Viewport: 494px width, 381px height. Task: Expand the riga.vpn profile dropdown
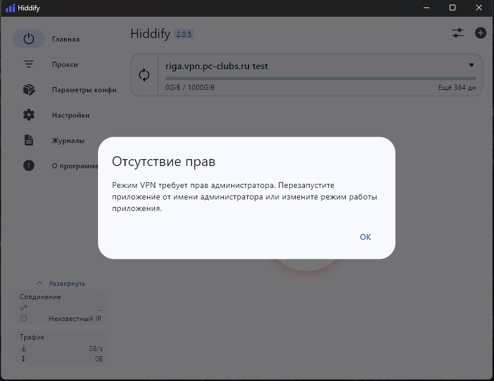tap(471, 65)
